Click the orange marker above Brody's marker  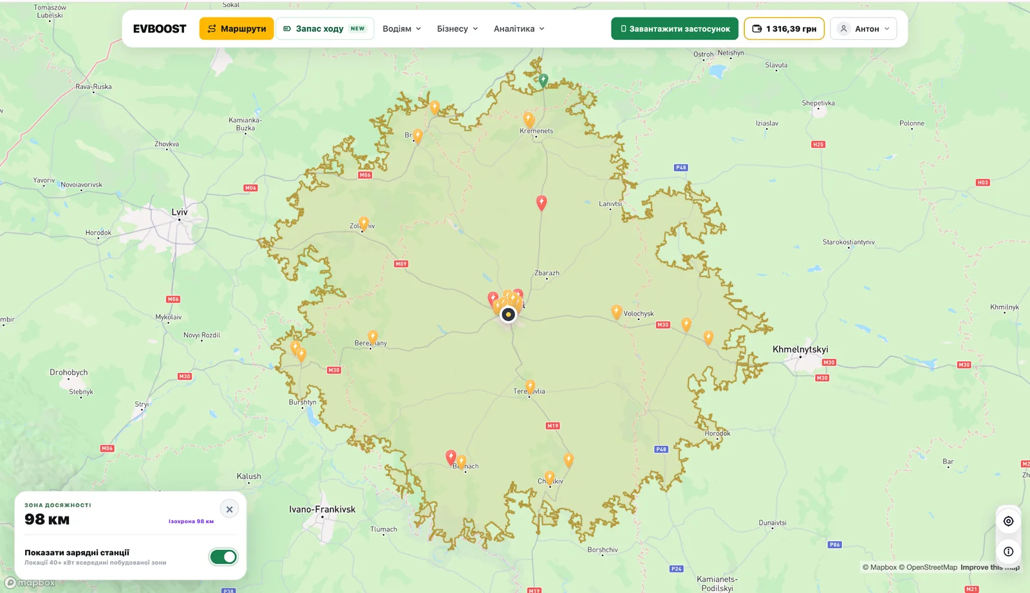(435, 107)
